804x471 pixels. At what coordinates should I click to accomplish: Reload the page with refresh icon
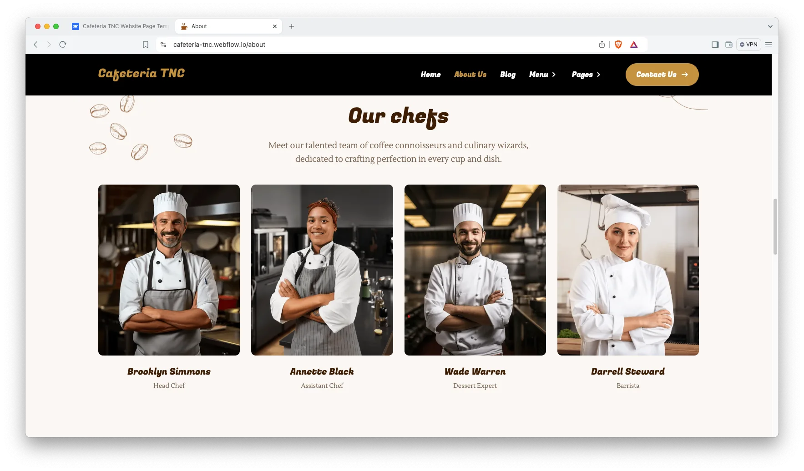tap(63, 45)
